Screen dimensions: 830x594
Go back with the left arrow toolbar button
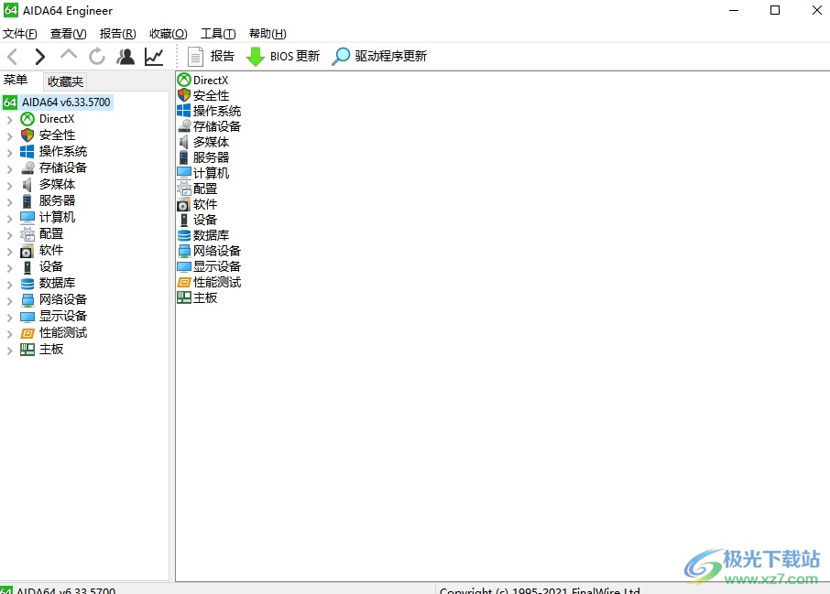[13, 56]
